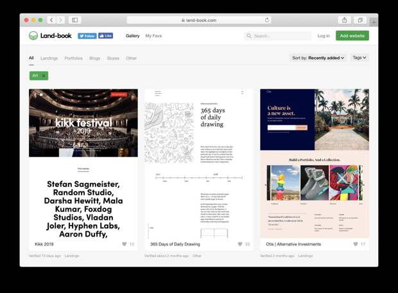Like 365 Days of Daily Drawing heart
This screenshot has width=398, height=293.
point(240,244)
